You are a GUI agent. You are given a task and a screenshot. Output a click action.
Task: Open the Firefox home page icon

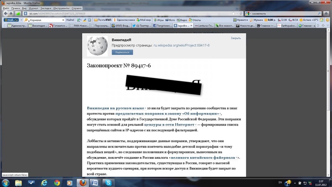point(326,14)
